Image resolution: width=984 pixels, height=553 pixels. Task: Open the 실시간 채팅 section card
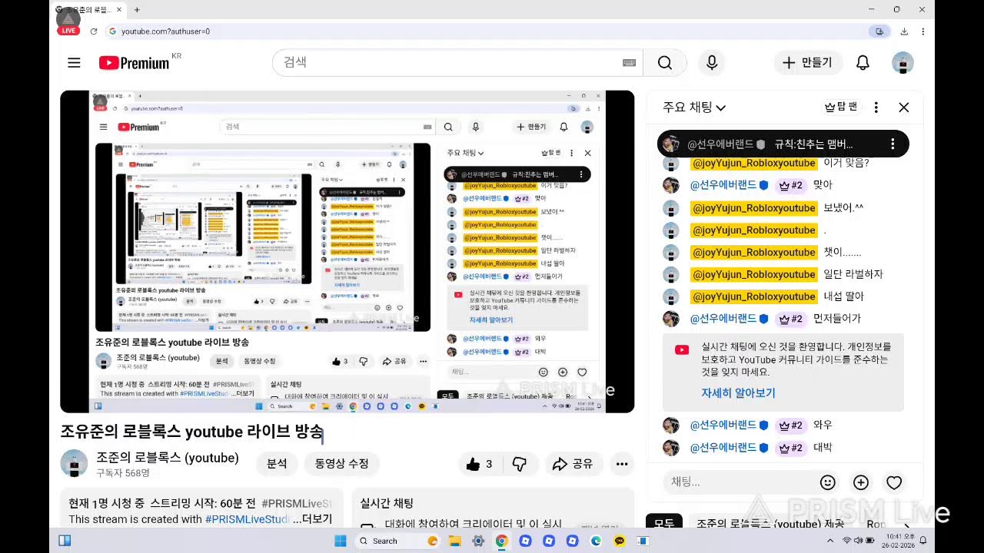click(493, 508)
